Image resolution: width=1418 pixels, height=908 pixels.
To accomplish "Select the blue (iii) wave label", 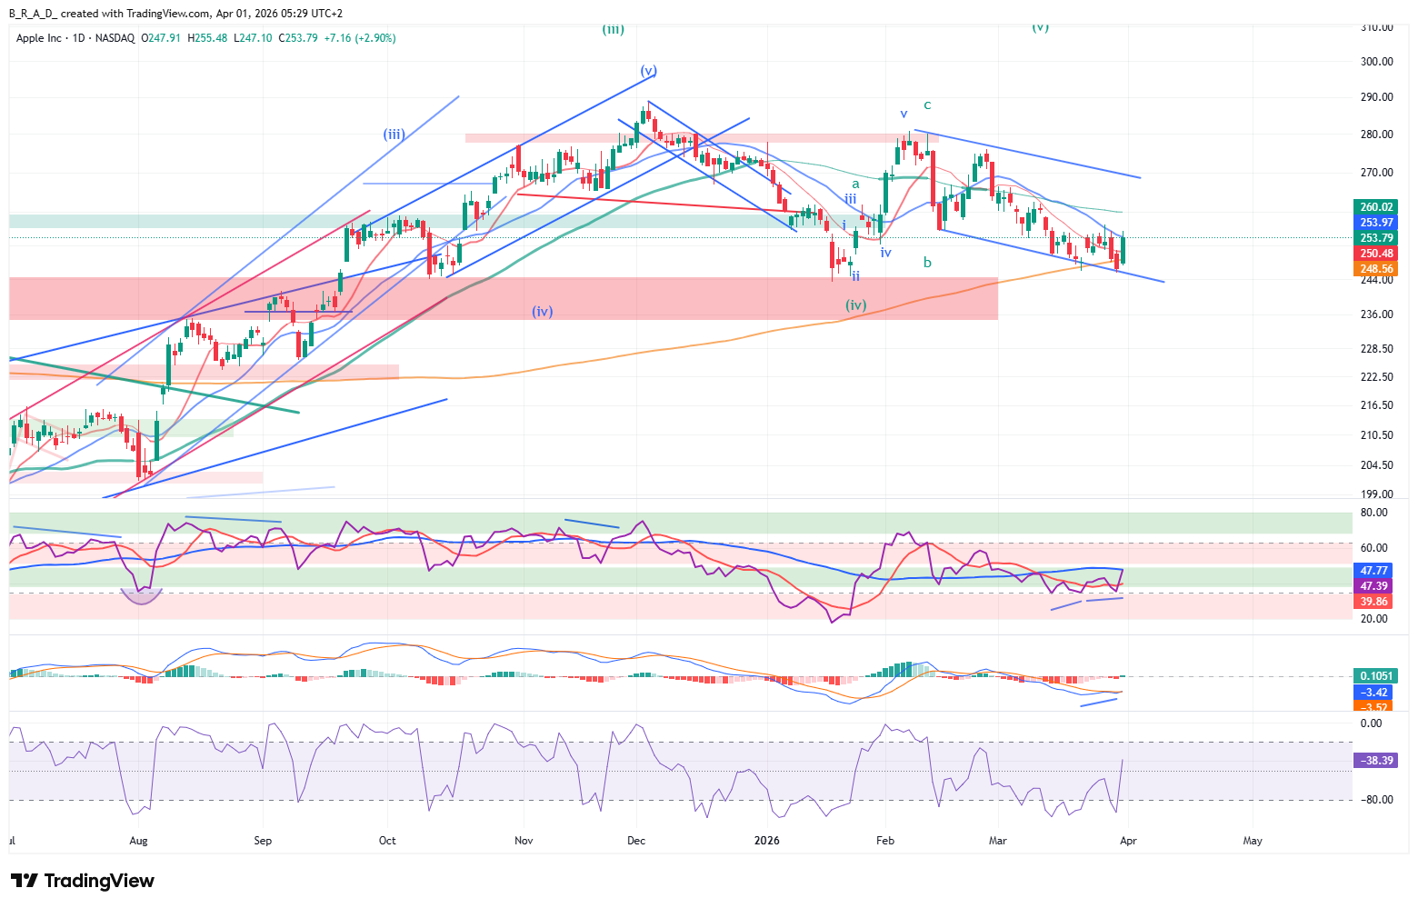I will [x=394, y=135].
